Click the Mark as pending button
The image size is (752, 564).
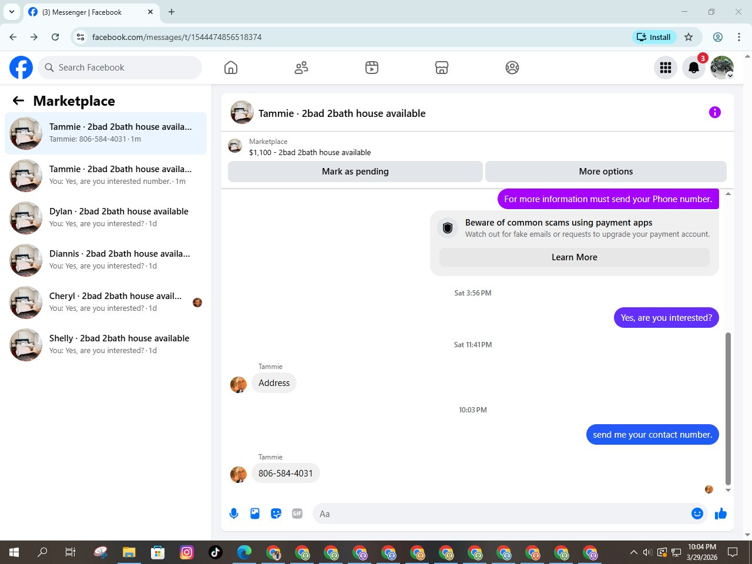(355, 172)
